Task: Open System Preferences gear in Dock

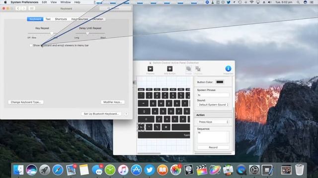Action: (254, 170)
